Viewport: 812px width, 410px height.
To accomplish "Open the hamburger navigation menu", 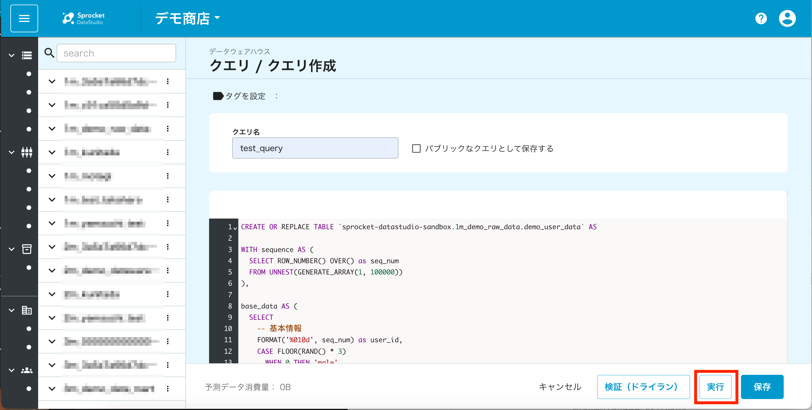I will point(24,18).
